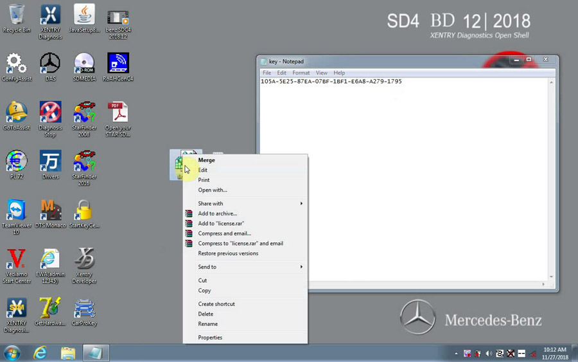
Task: Select the PL 72 euro globe shortcut
Action: [16, 165]
